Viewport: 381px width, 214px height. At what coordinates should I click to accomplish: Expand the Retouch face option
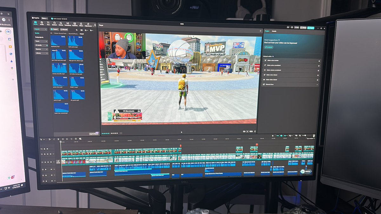tap(290, 85)
